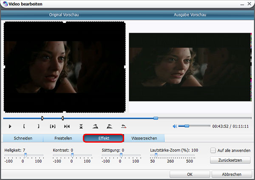Minimize the Video bearbeiten window
This screenshot has width=255, height=180.
pos(242,4)
